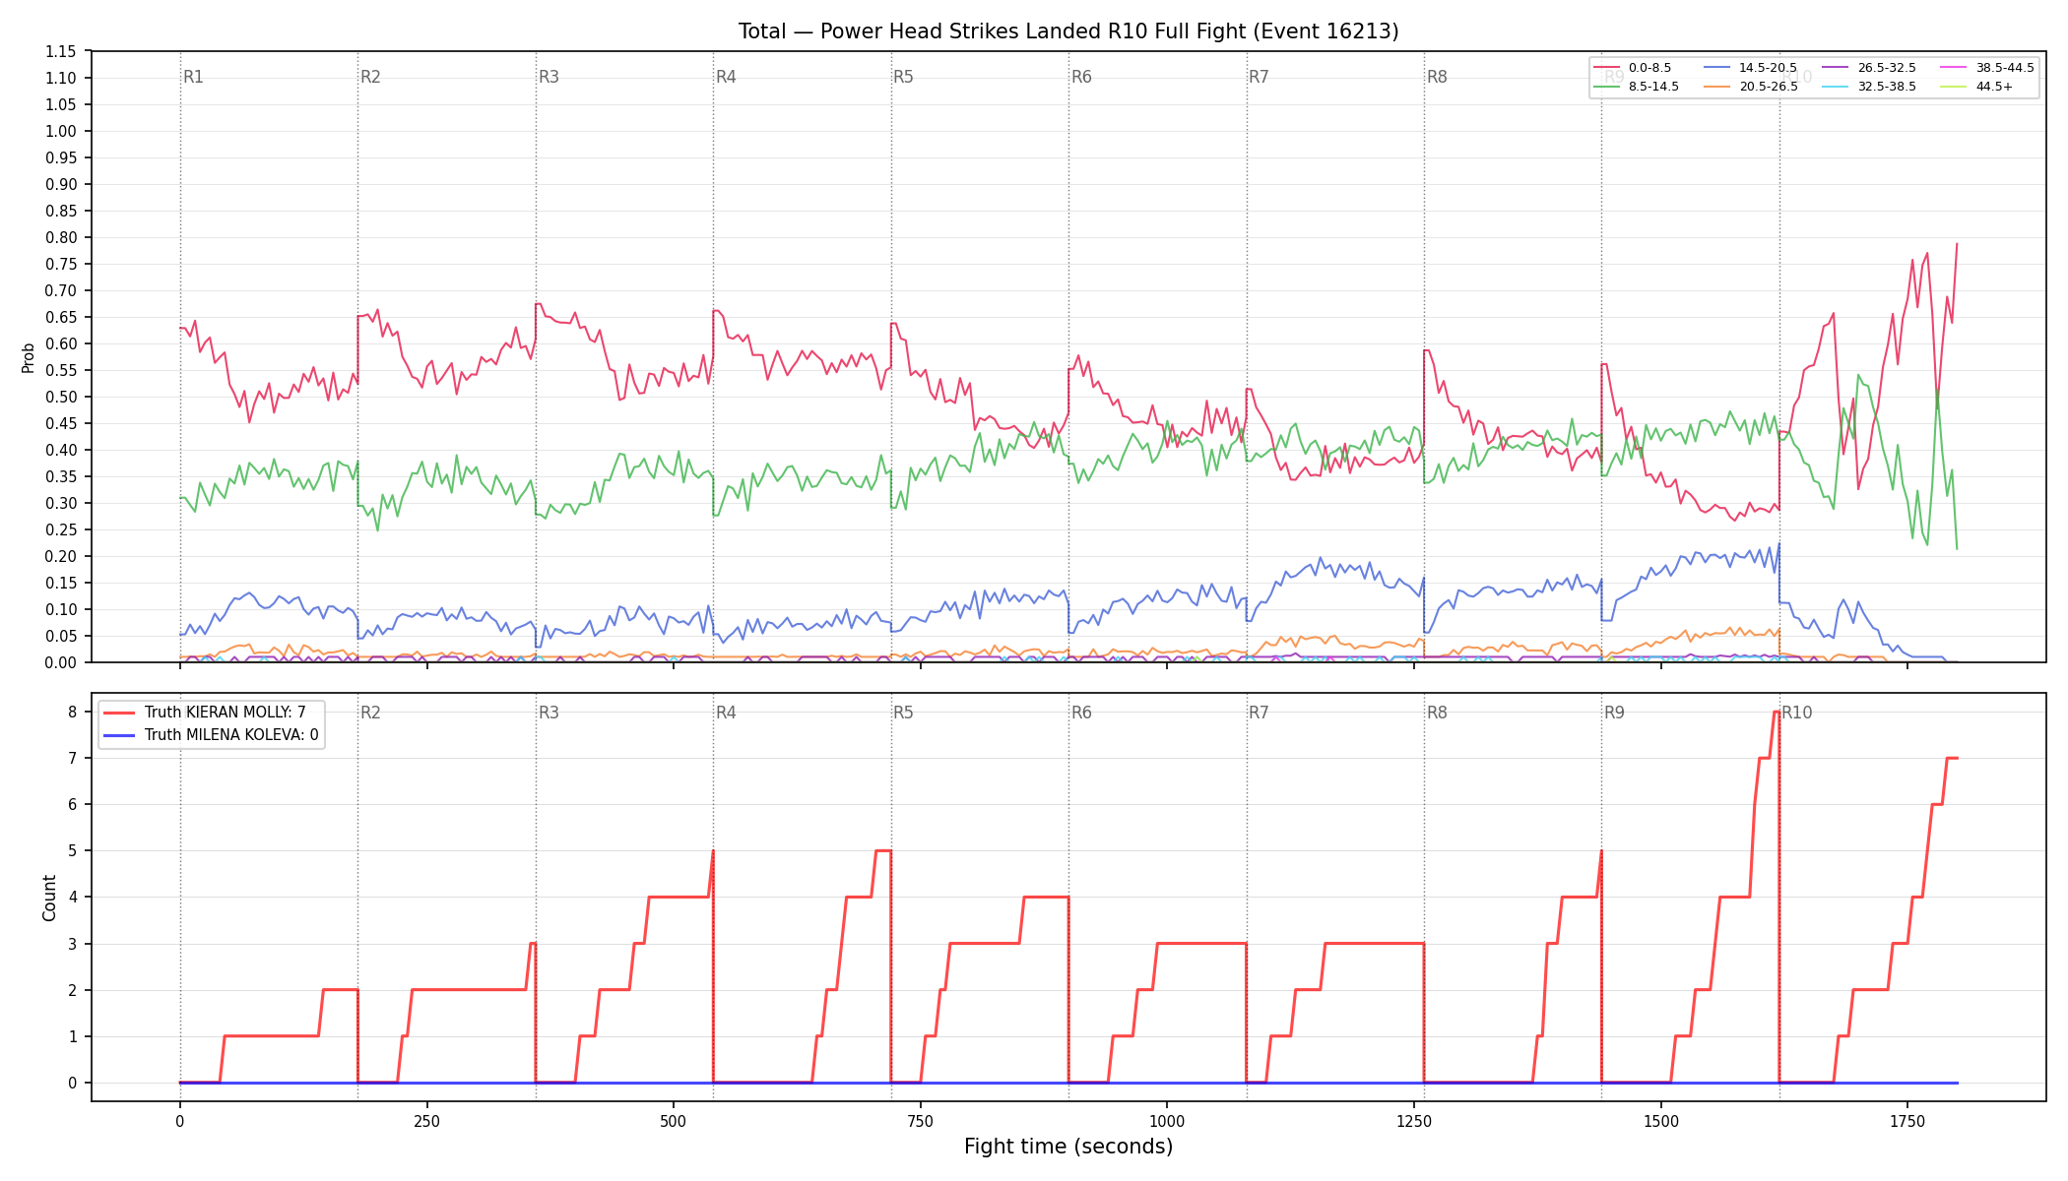The width and height of the screenshot is (2068, 1181).
Task: Click the 1000 tick on time axis
Action: coord(1167,1121)
